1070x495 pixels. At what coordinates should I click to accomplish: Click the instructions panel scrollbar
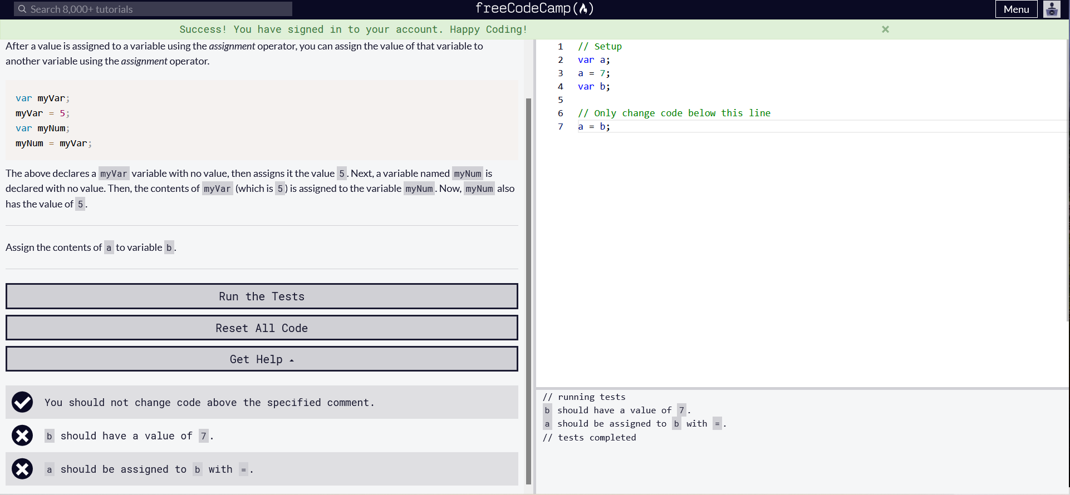528,291
